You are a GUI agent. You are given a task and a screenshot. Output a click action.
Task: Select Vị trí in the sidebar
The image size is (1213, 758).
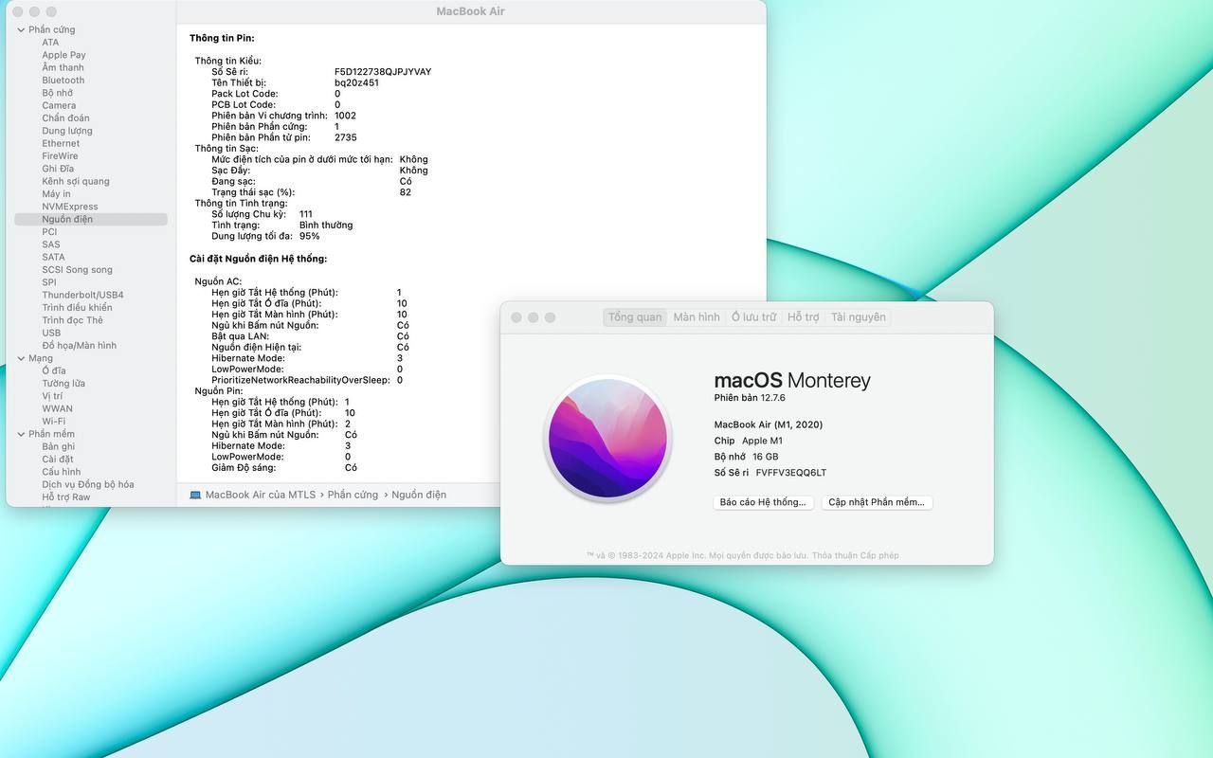click(x=52, y=396)
